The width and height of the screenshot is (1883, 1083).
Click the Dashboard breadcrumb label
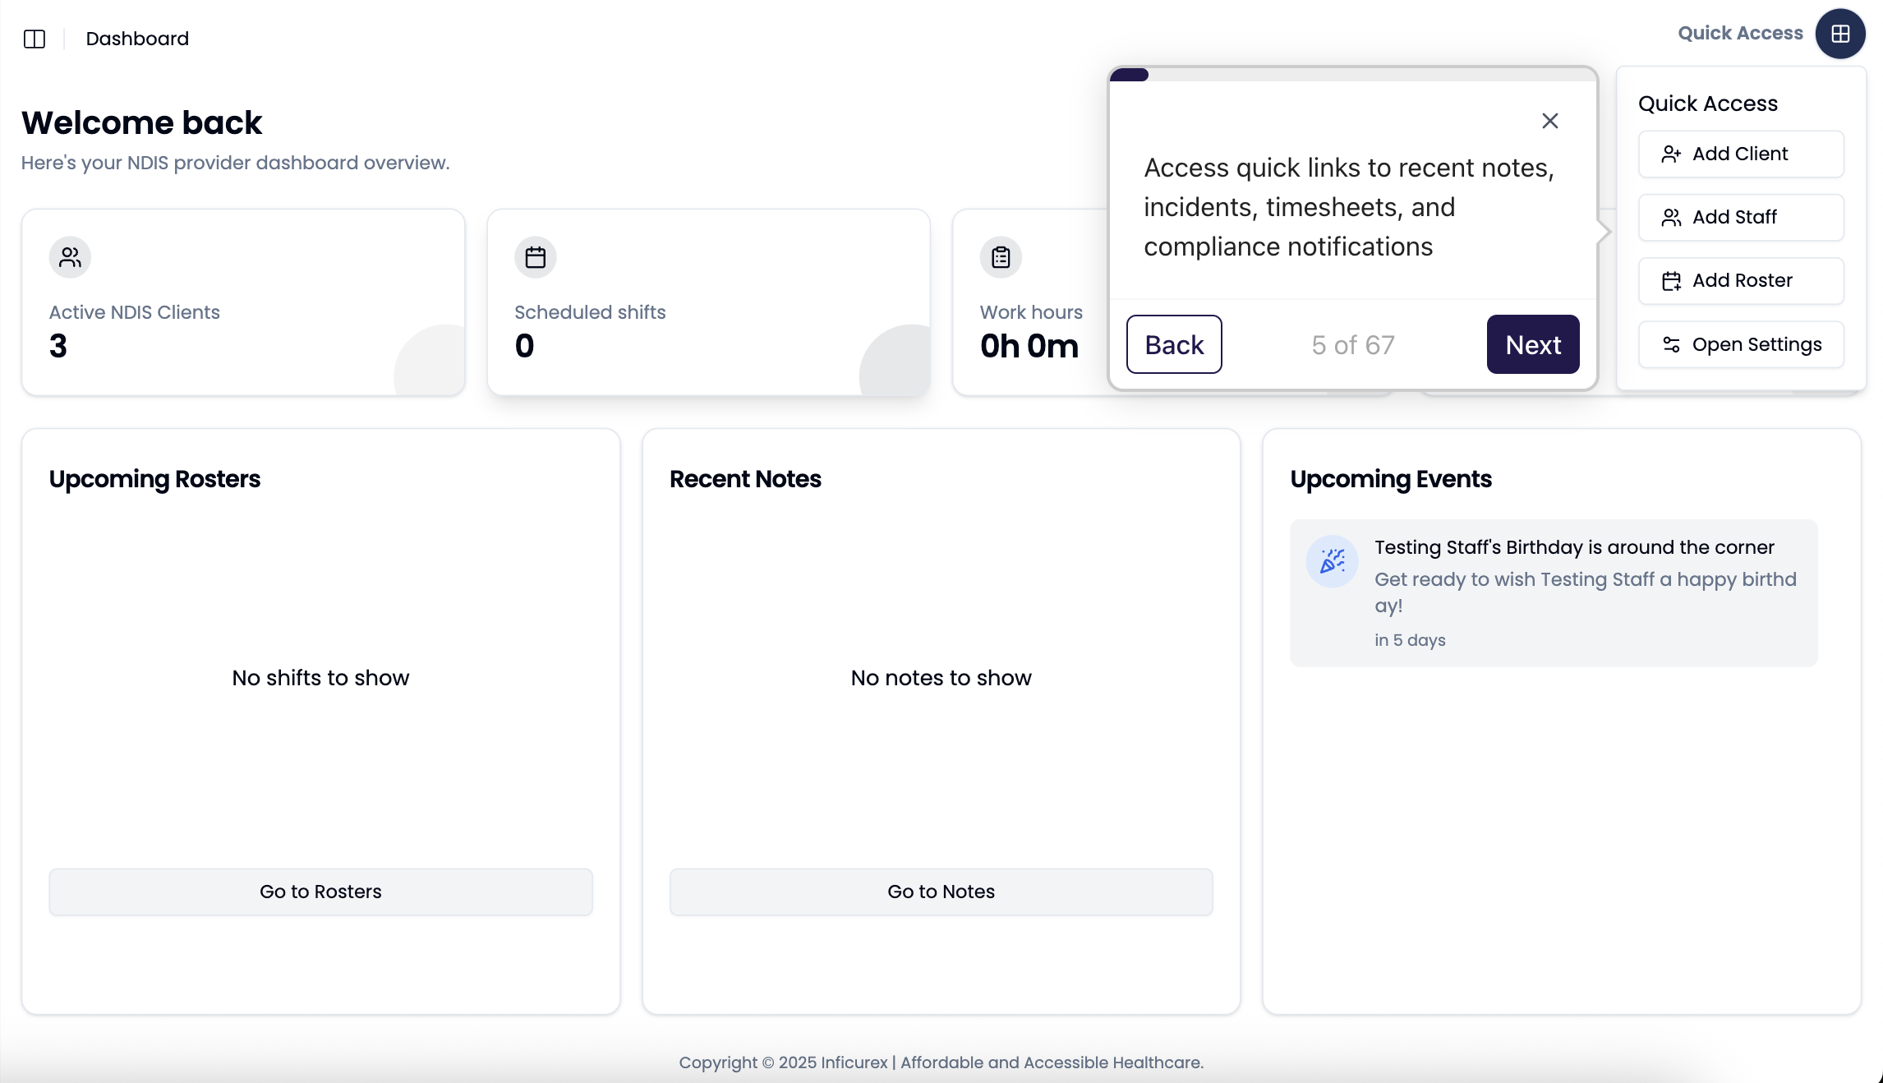[137, 39]
